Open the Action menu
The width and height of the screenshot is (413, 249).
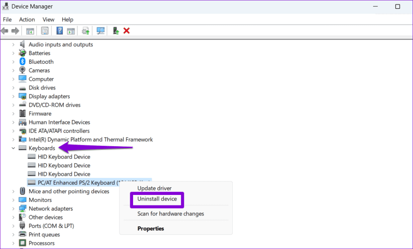(27, 19)
